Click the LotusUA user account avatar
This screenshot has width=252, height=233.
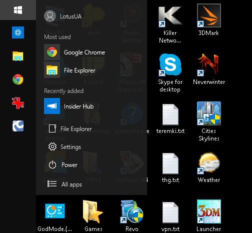50,16
